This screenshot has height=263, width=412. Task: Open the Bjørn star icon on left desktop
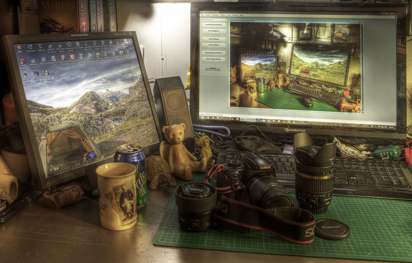(19, 49)
